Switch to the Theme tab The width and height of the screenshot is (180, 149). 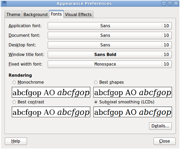coord(13,15)
